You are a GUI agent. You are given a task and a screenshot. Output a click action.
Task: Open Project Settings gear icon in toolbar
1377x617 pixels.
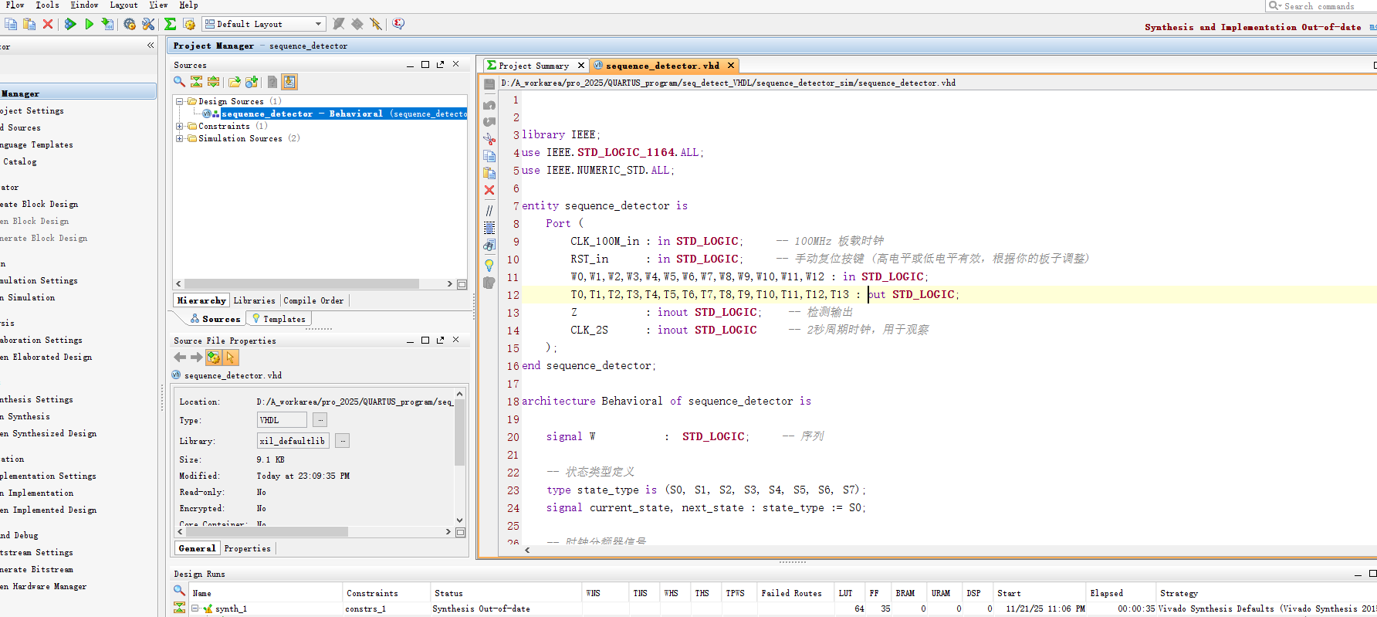click(130, 24)
